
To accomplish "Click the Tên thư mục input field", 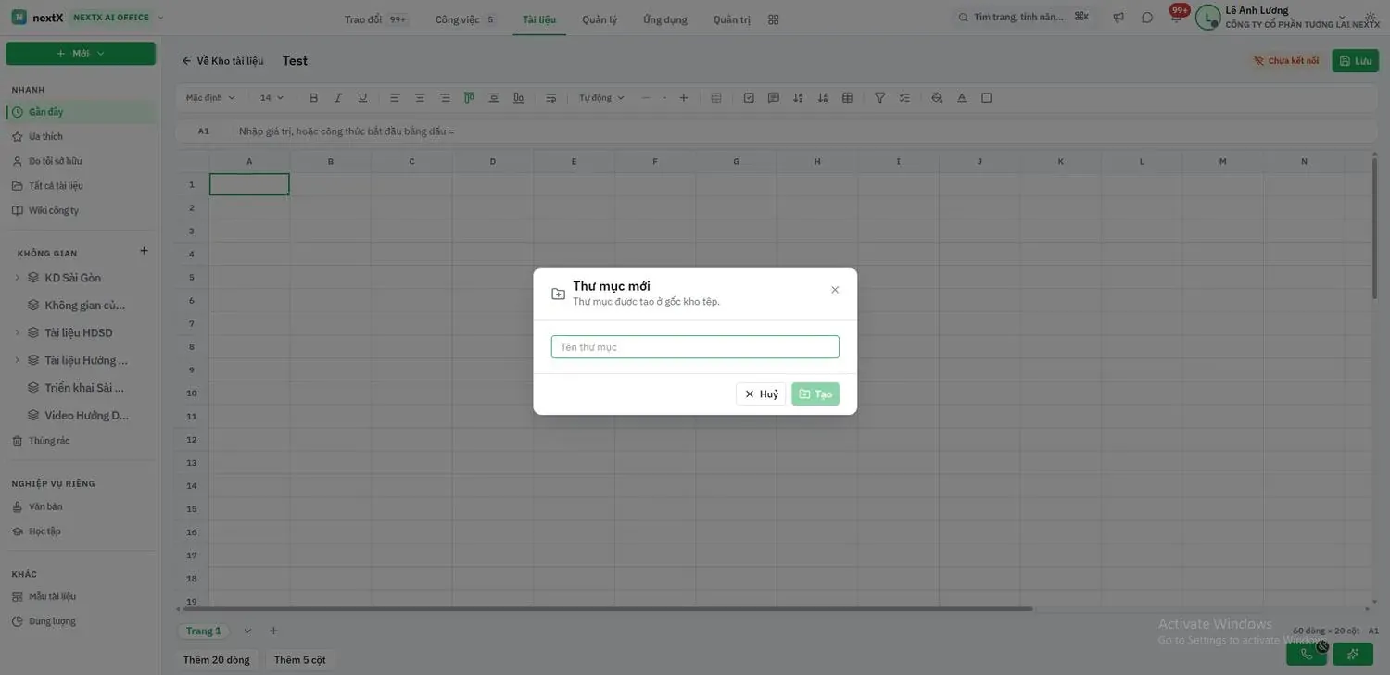I will point(695,347).
